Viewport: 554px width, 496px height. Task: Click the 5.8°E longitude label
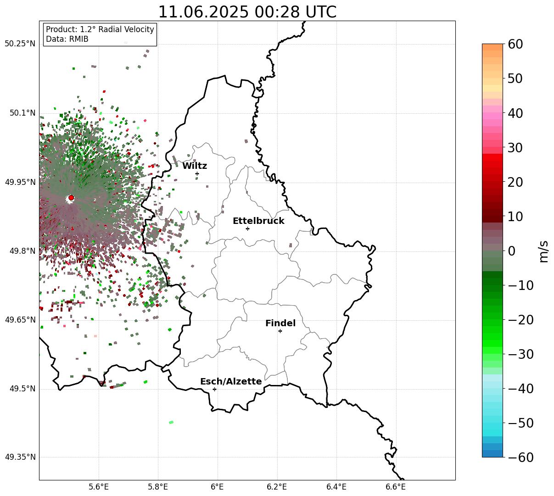(x=158, y=487)
